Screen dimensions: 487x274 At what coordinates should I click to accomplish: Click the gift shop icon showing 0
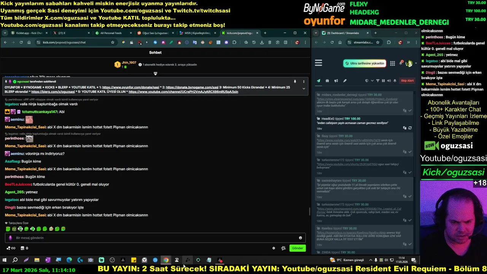tap(24, 248)
